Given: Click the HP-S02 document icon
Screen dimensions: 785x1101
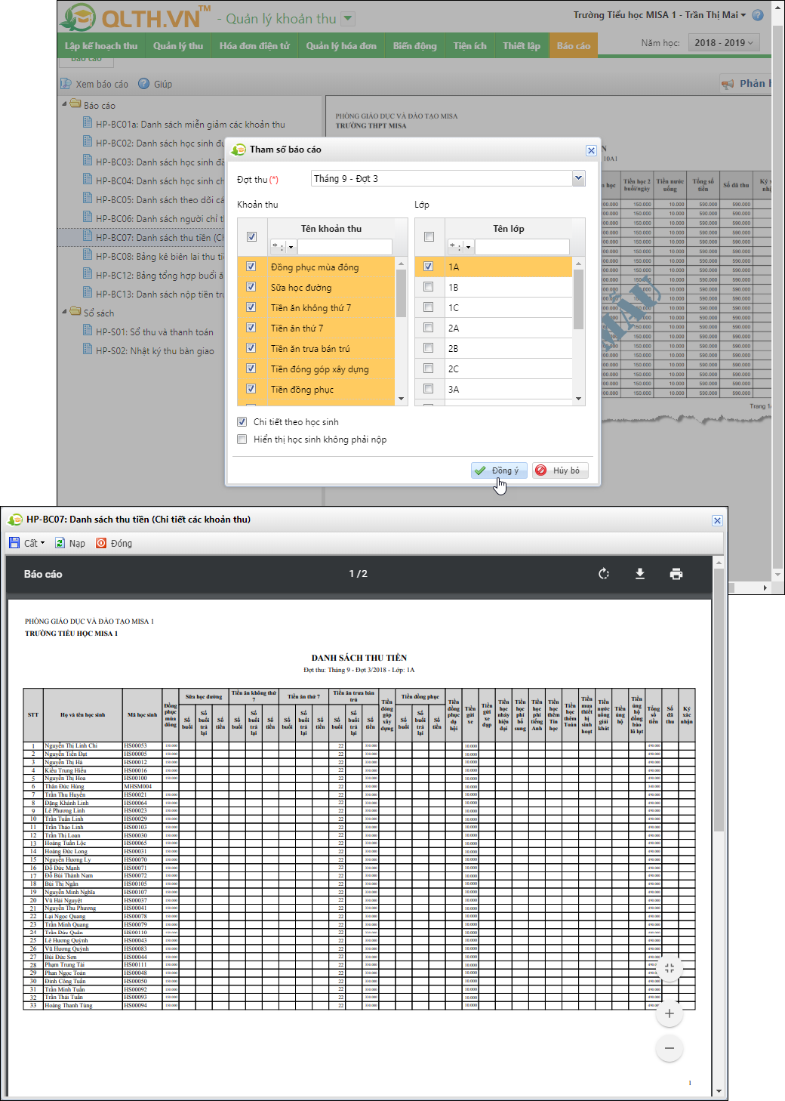Looking at the screenshot, I should tap(88, 350).
